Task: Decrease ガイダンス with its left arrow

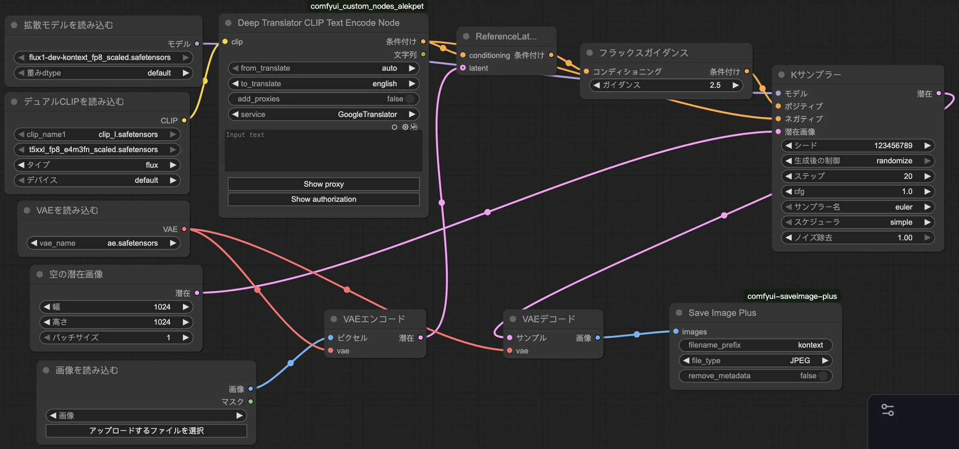Action: click(597, 85)
